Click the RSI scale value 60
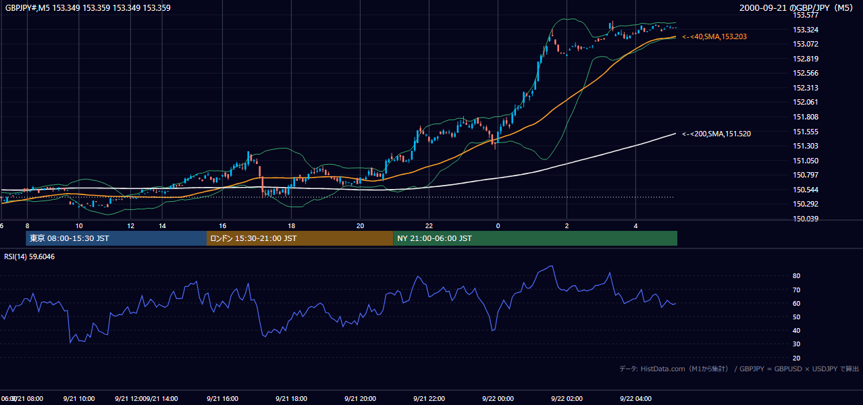The height and width of the screenshot is (405, 863). click(x=797, y=303)
